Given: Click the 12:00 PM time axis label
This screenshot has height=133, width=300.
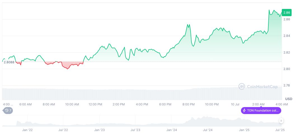Looking at the screenshot, I should pyautogui.click(x=95, y=104).
